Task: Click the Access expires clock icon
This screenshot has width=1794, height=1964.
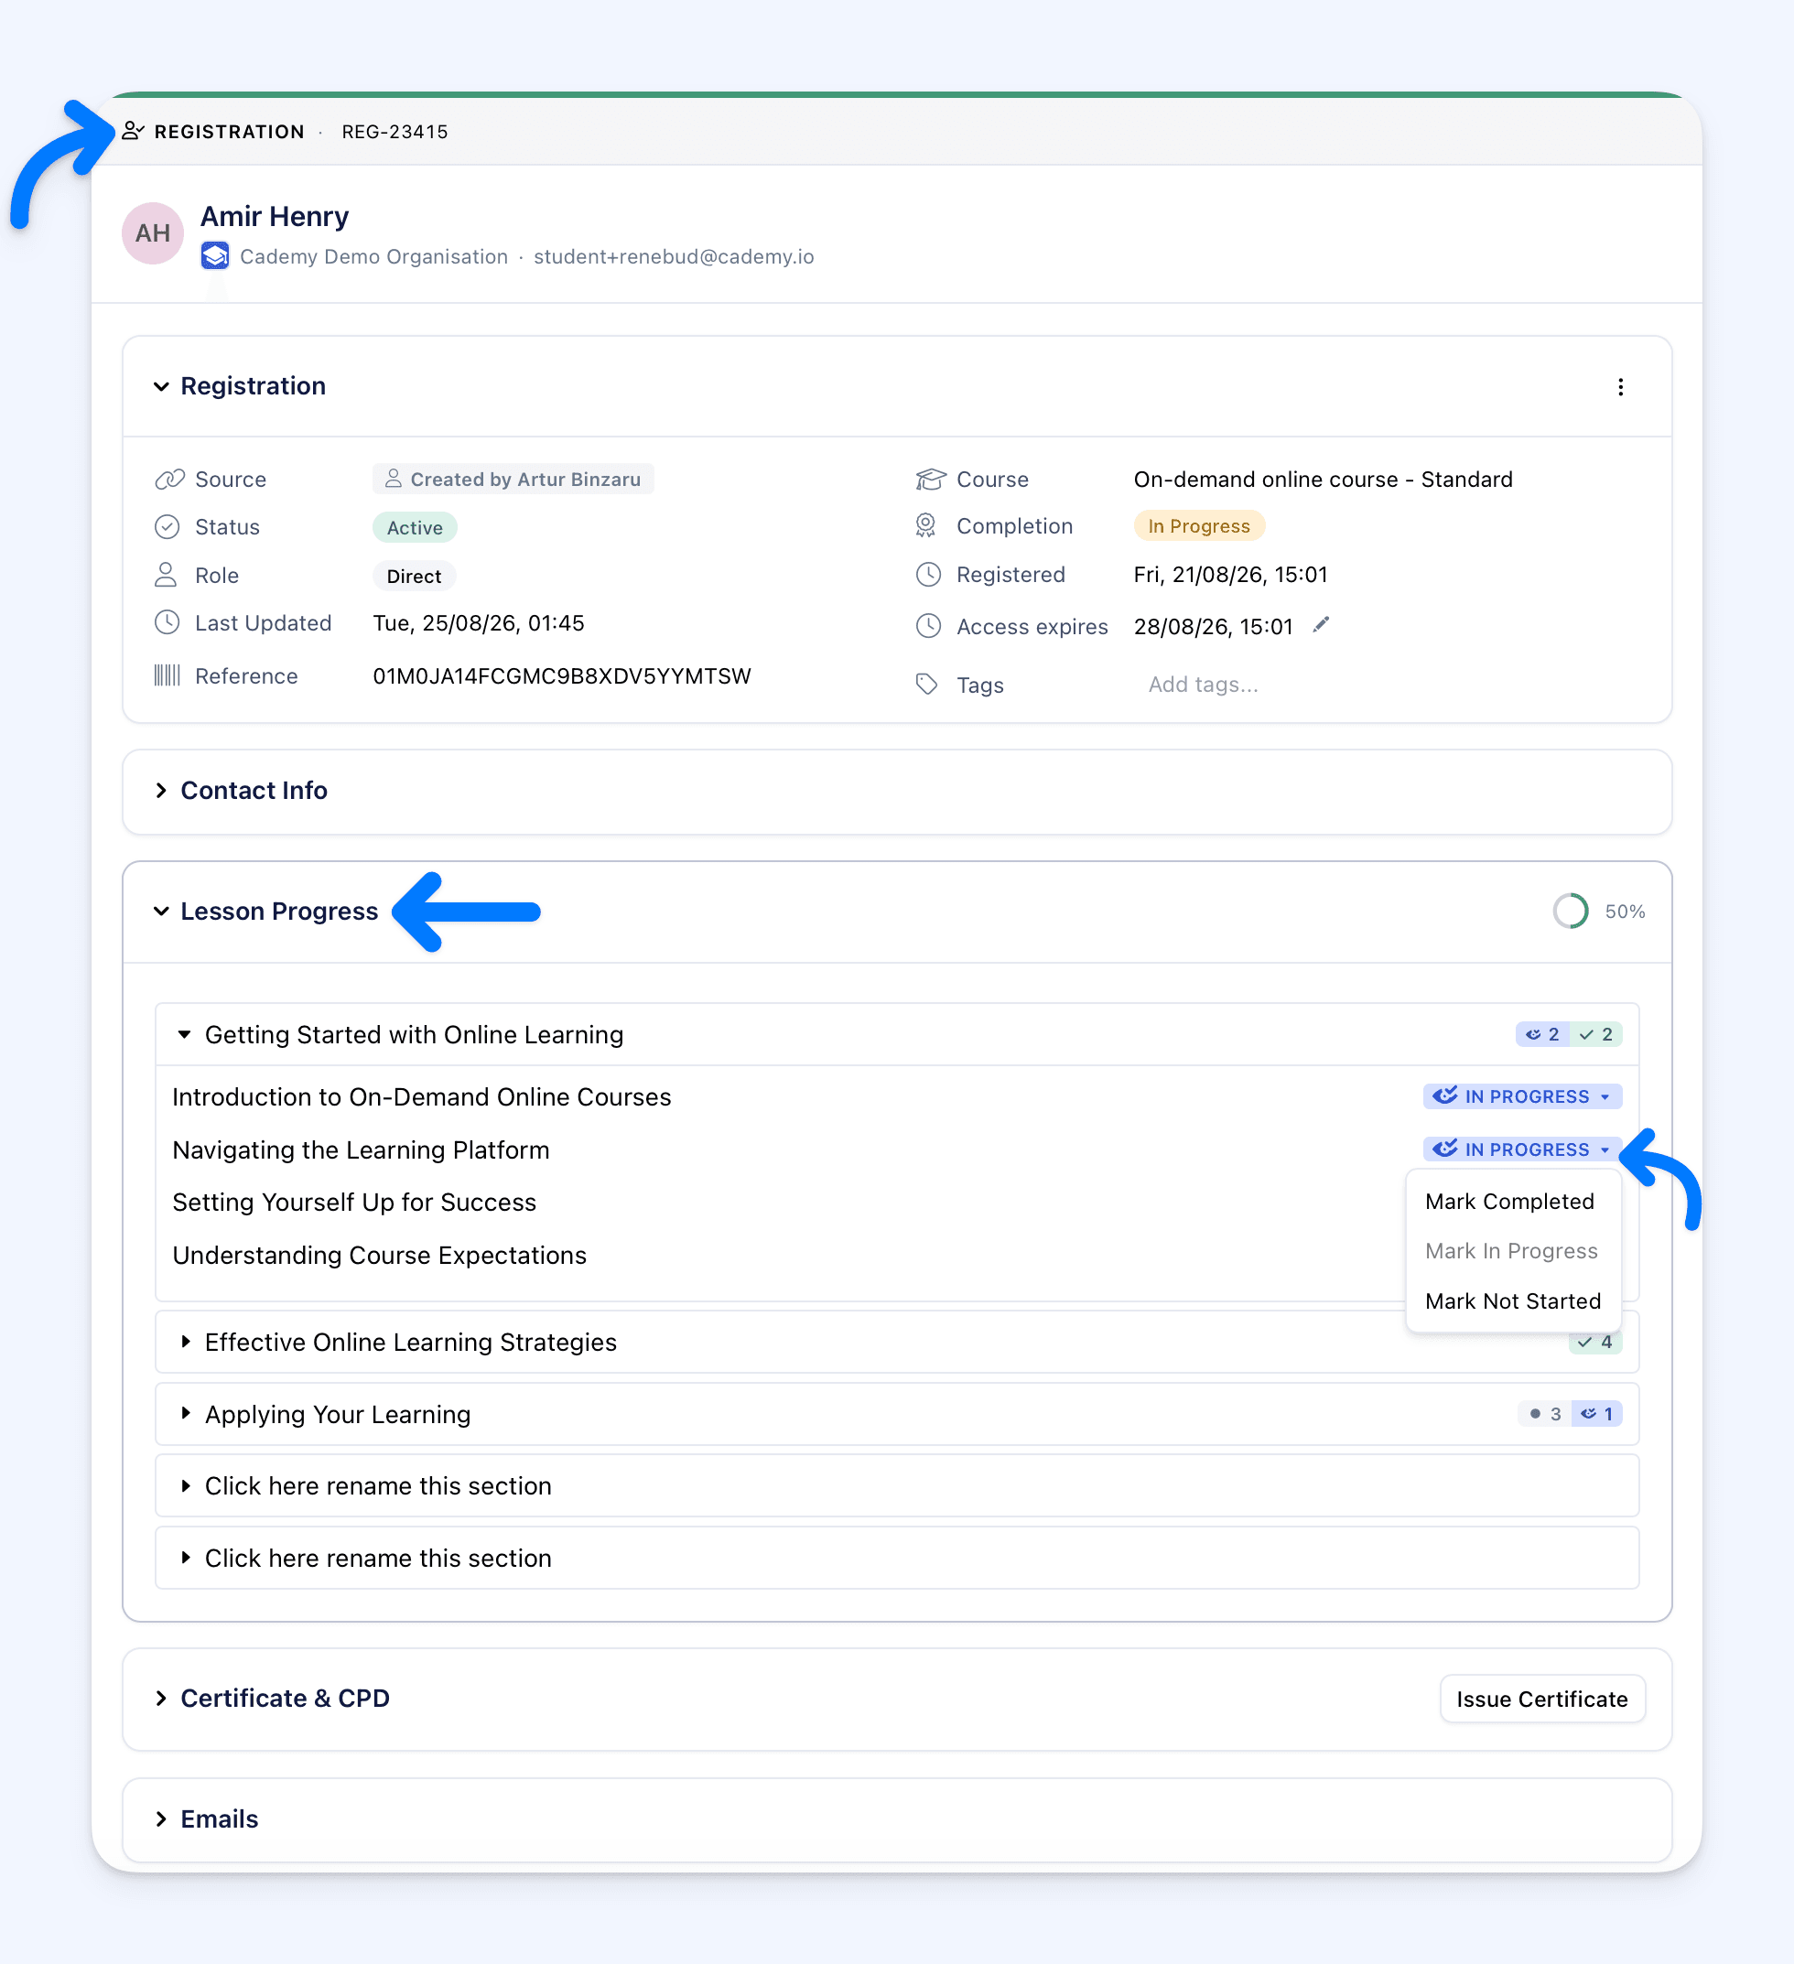Action: pyautogui.click(x=929, y=626)
